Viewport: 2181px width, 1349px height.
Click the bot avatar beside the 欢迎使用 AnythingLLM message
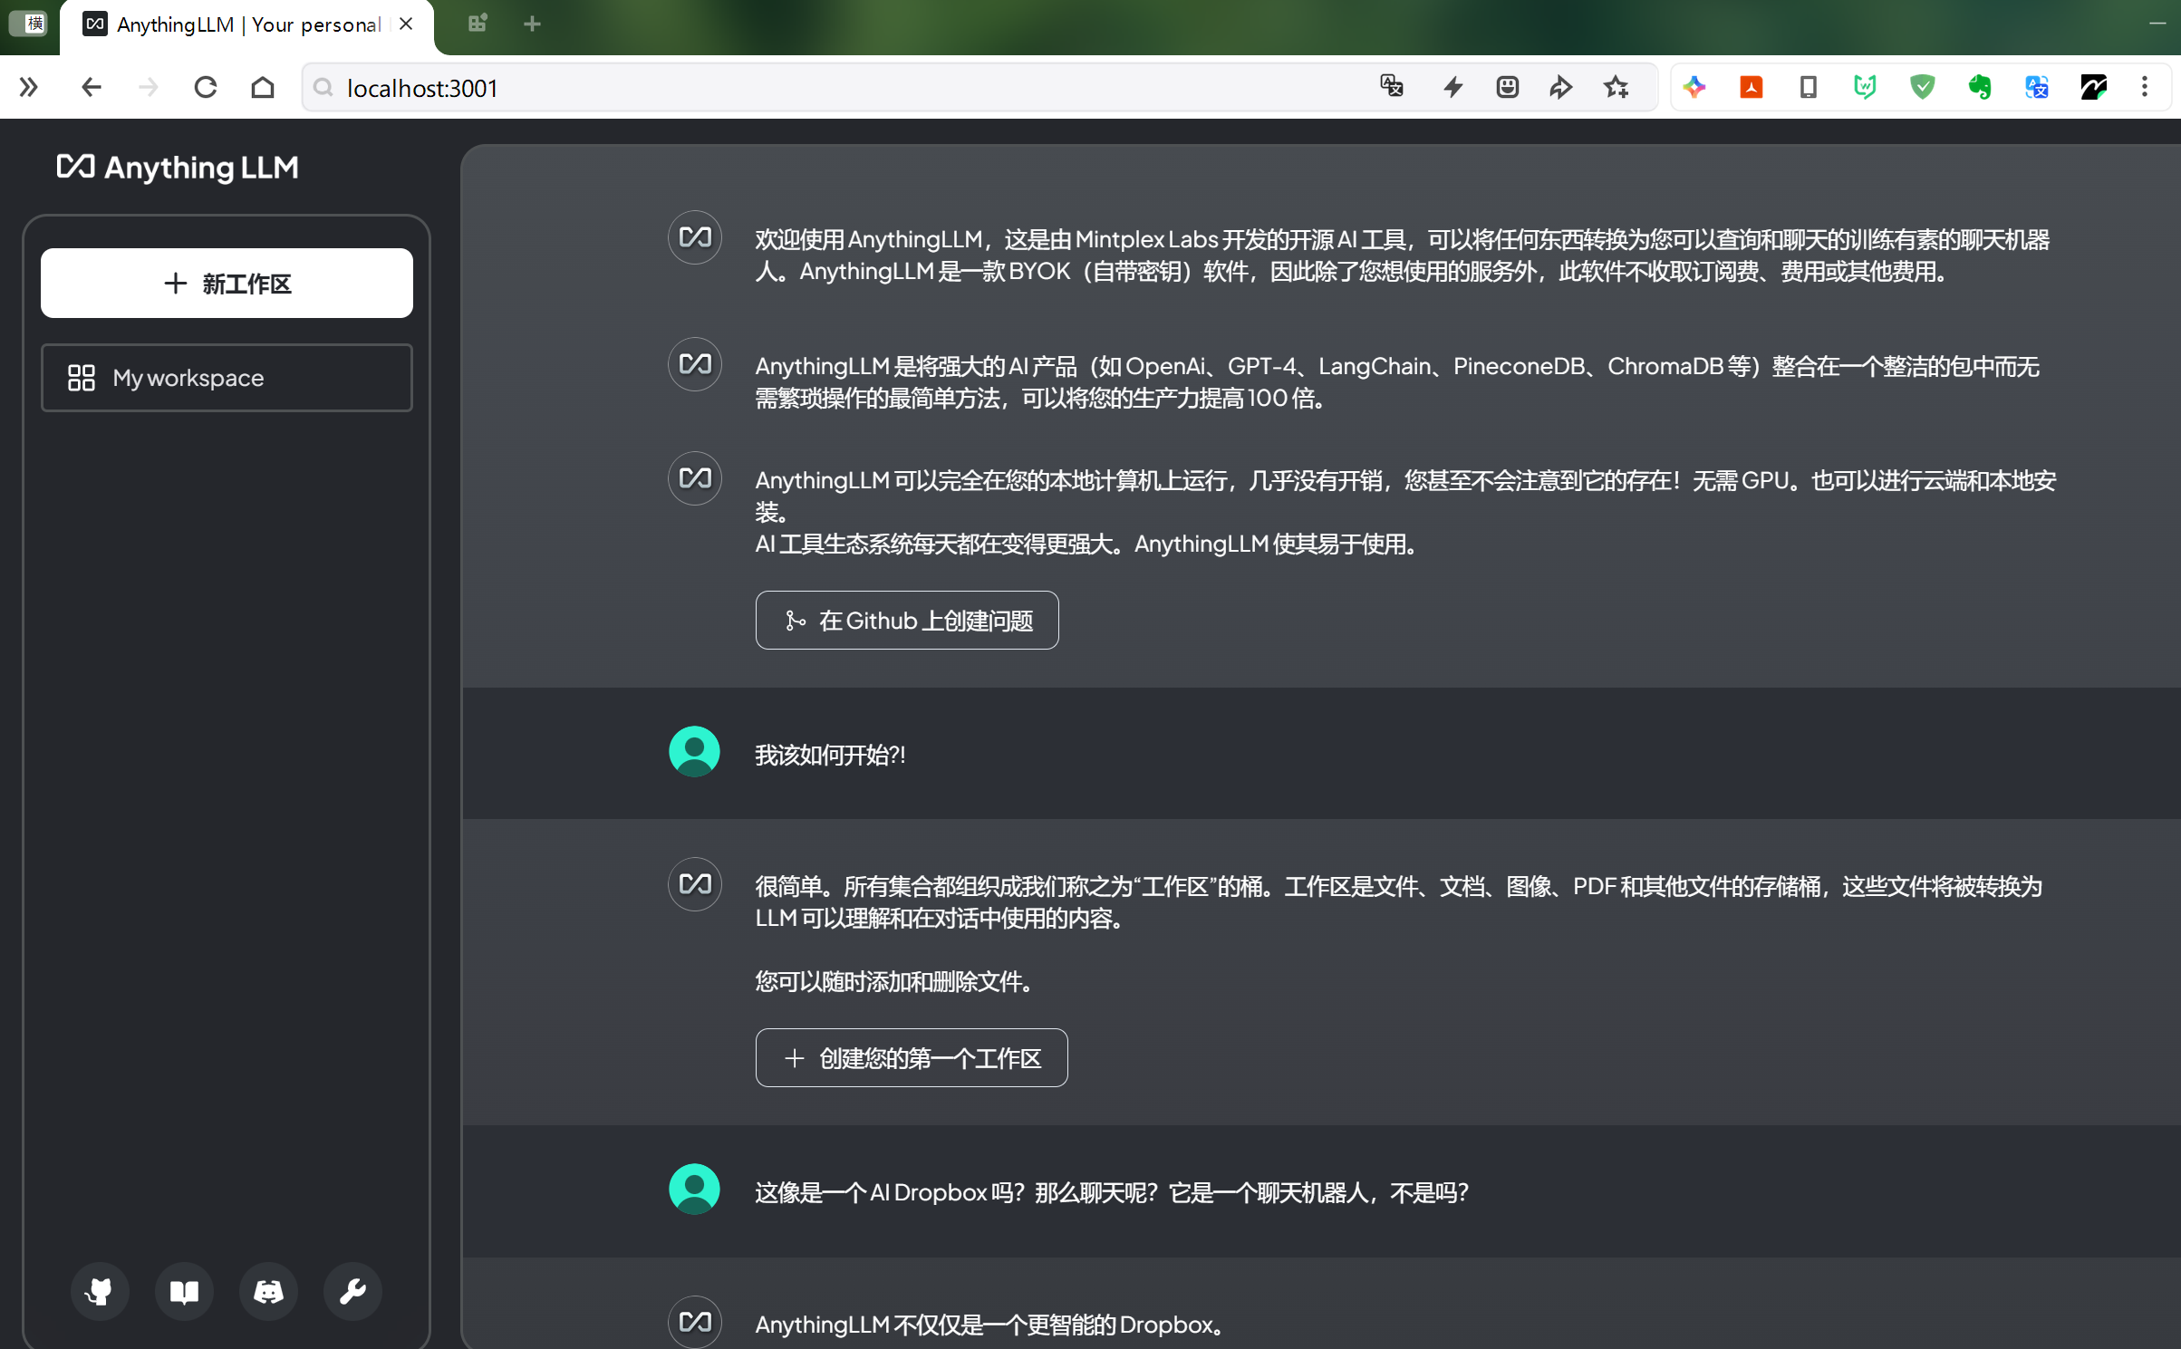(695, 237)
